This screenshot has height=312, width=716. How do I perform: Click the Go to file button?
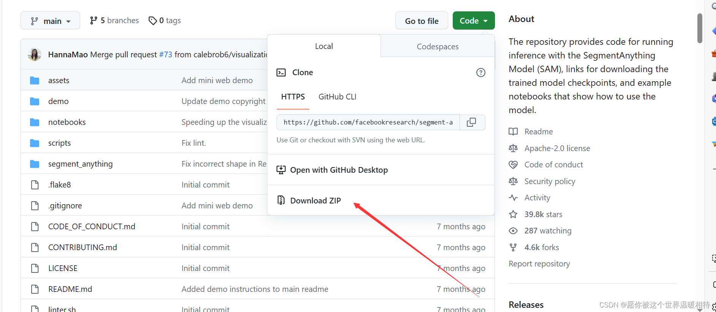[422, 20]
